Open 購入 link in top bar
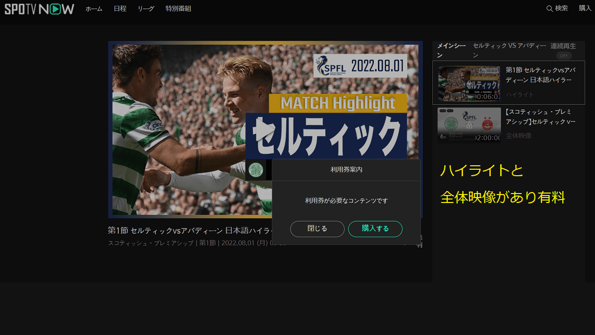The image size is (595, 335). click(585, 8)
